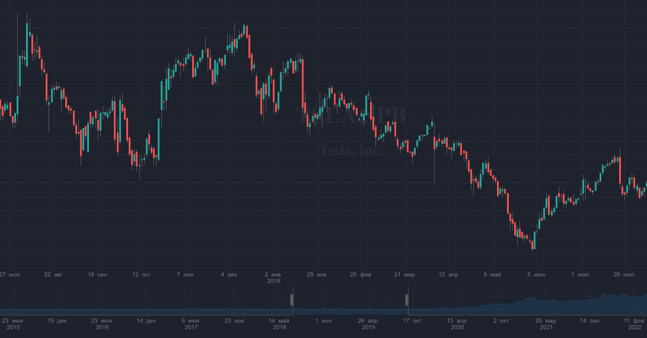This screenshot has width=647, height=338.
Task: Click navigator label '15 дек'
Action: point(57,320)
